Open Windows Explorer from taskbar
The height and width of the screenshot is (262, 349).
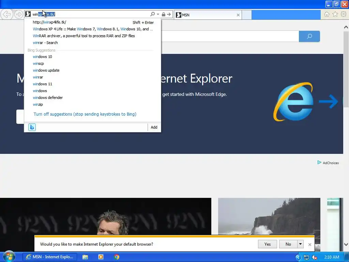[85, 257]
